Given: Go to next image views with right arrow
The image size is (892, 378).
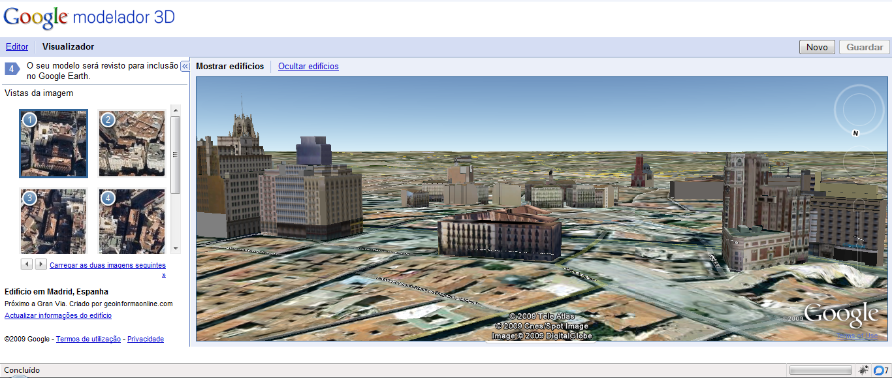Looking at the screenshot, I should (x=40, y=264).
